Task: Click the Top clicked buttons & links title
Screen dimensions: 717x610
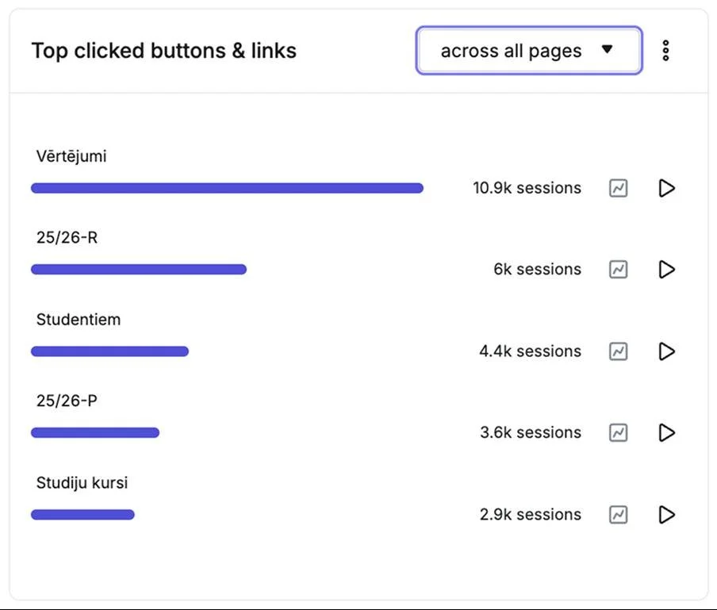Action: pyautogui.click(x=163, y=51)
